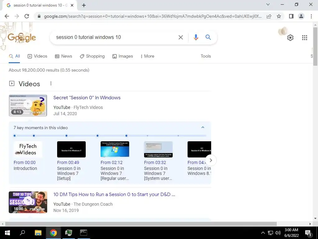Image resolution: width=318 pixels, height=239 pixels.
Task: Open volume control tray icon
Action: coord(278,233)
